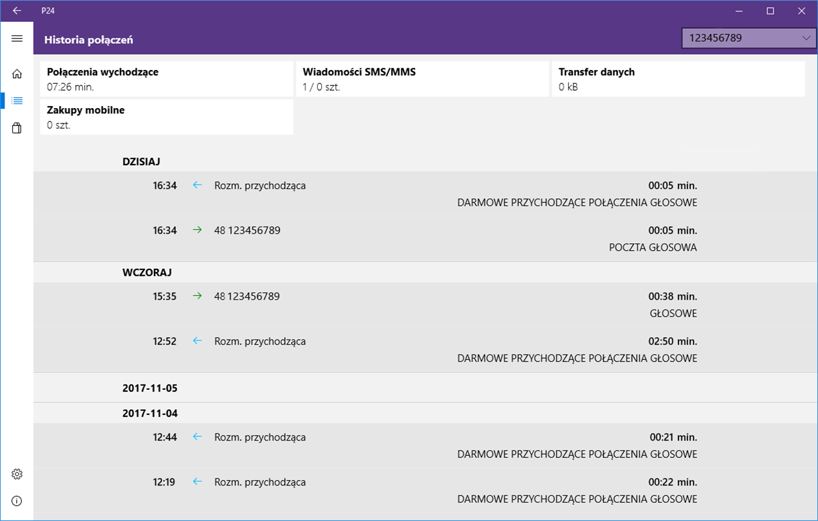818x521 pixels.
Task: Click the 2017-11-05 date header
Action: click(x=150, y=388)
